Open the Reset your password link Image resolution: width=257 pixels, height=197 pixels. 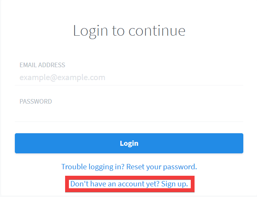[x=161, y=167]
